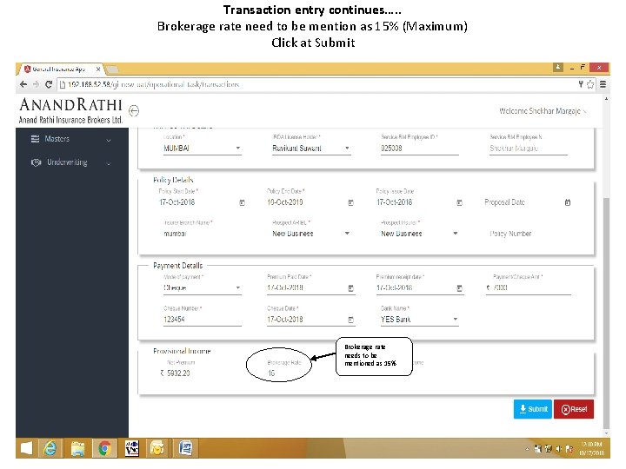Open the Bank Name dropdown YES Bank
626x469 pixels.
(x=420, y=320)
